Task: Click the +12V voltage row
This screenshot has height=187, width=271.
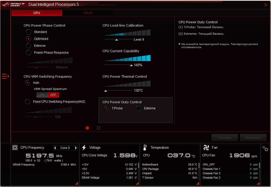Action: [109, 165]
